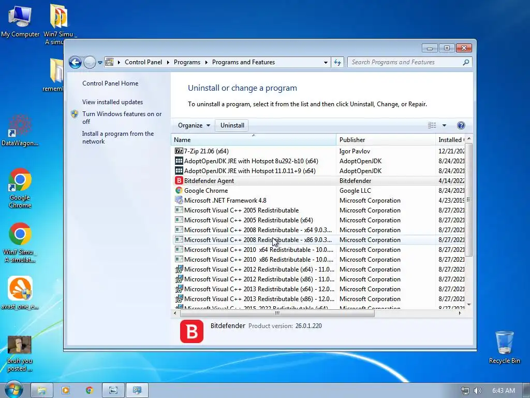
Task: Open the recent pages dropdown arrow
Action: coord(100,62)
